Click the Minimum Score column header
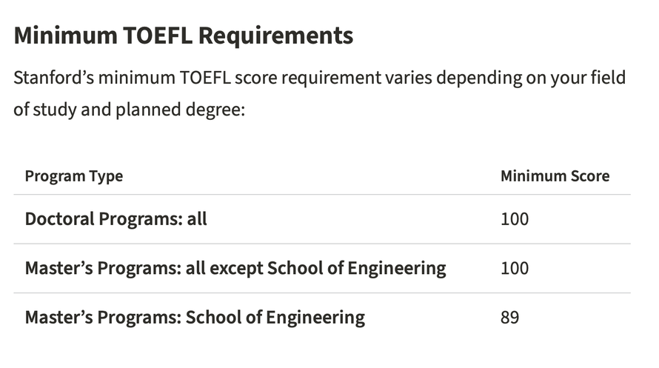Image resolution: width=659 pixels, height=368 pixels. (555, 176)
